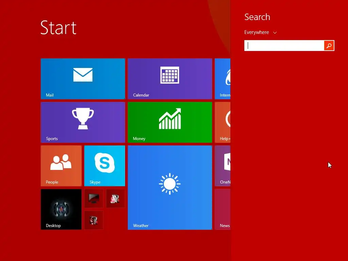Click the magnifying glass search button
The image size is (348, 261).
pyautogui.click(x=329, y=46)
